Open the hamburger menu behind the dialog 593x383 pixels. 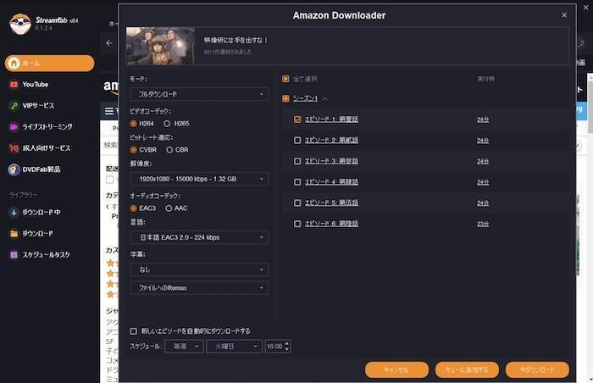109,111
